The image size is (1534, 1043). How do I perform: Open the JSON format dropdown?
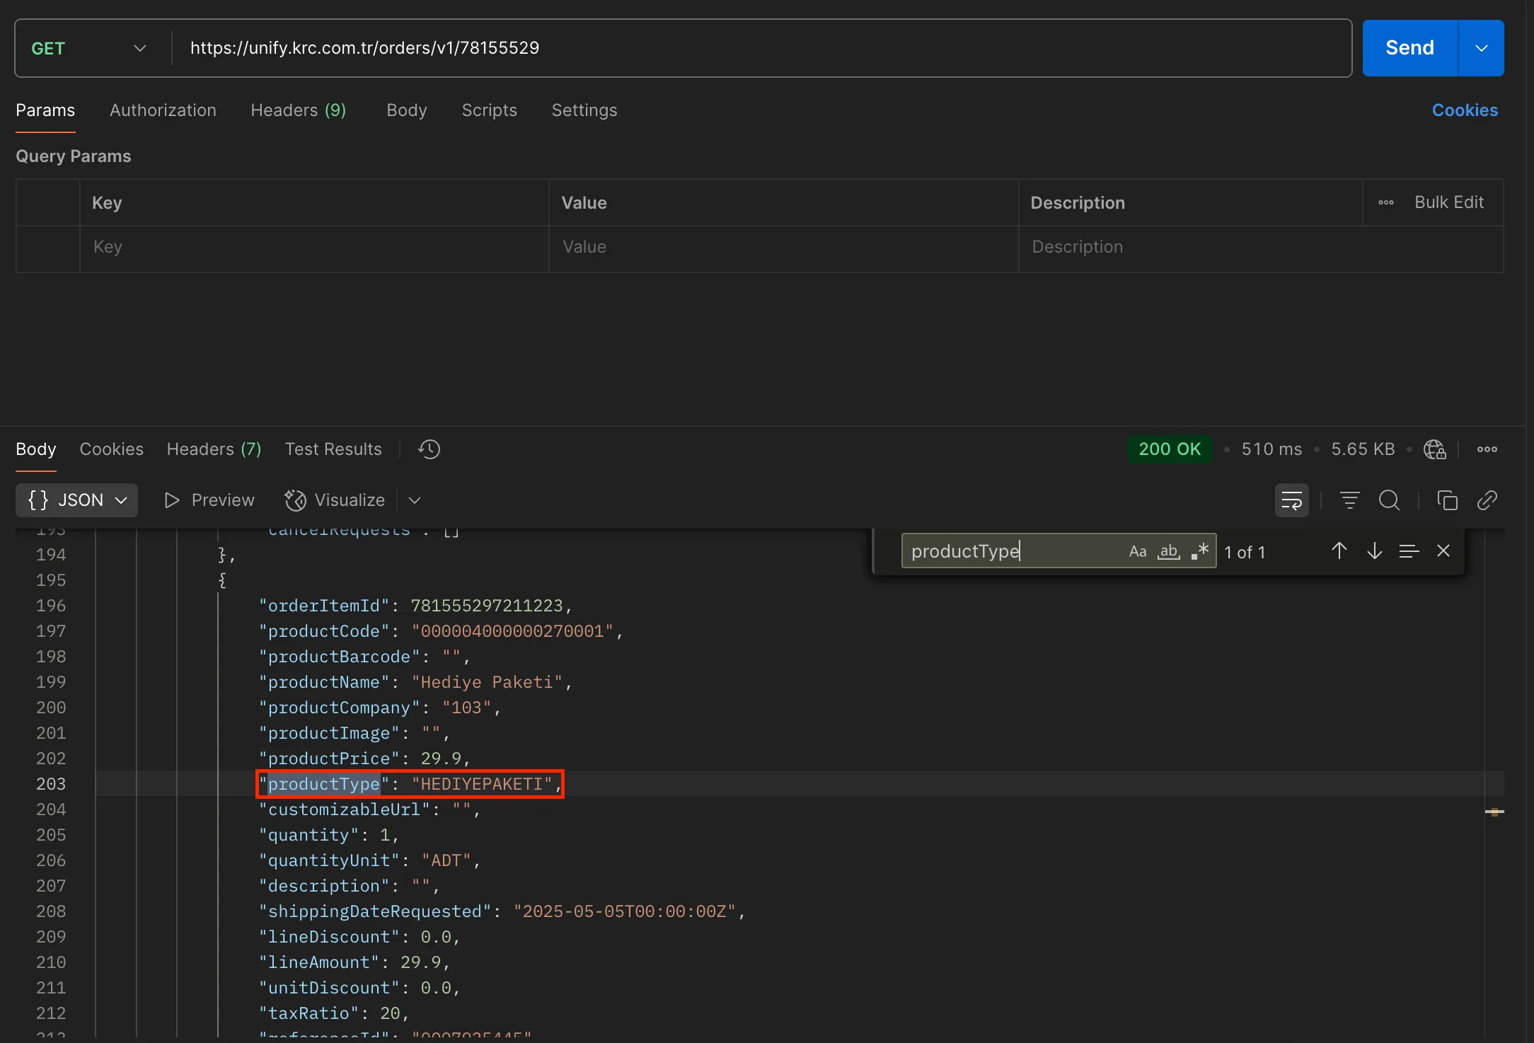tap(76, 500)
